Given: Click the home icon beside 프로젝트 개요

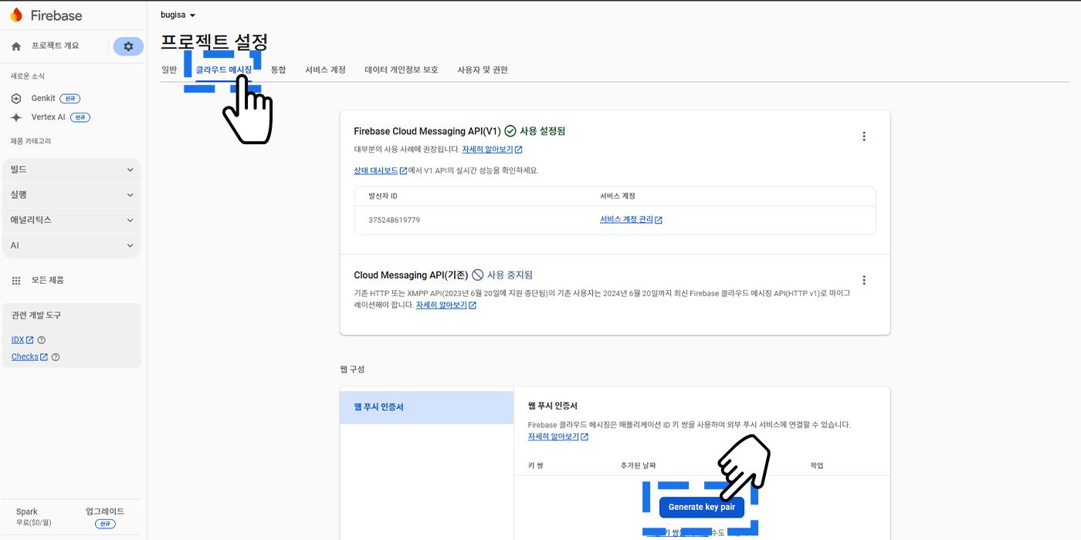Looking at the screenshot, I should (x=16, y=46).
